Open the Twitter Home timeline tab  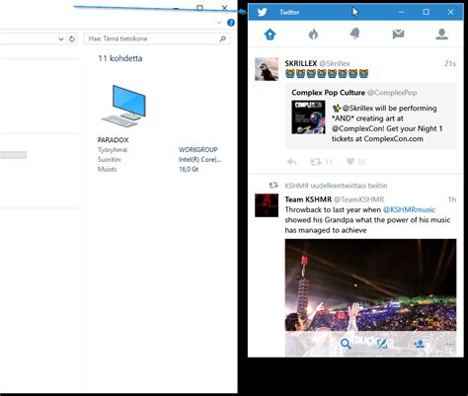tap(270, 35)
